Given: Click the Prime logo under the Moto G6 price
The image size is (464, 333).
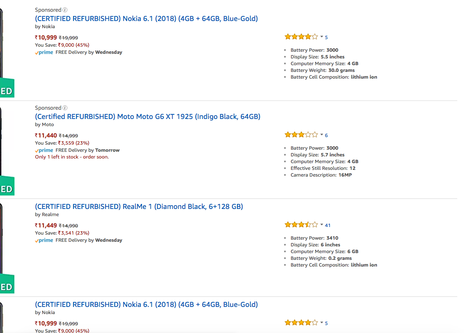Looking at the screenshot, I should 44,150.
